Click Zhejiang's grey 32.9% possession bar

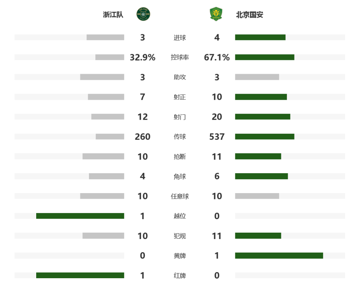click(x=110, y=57)
